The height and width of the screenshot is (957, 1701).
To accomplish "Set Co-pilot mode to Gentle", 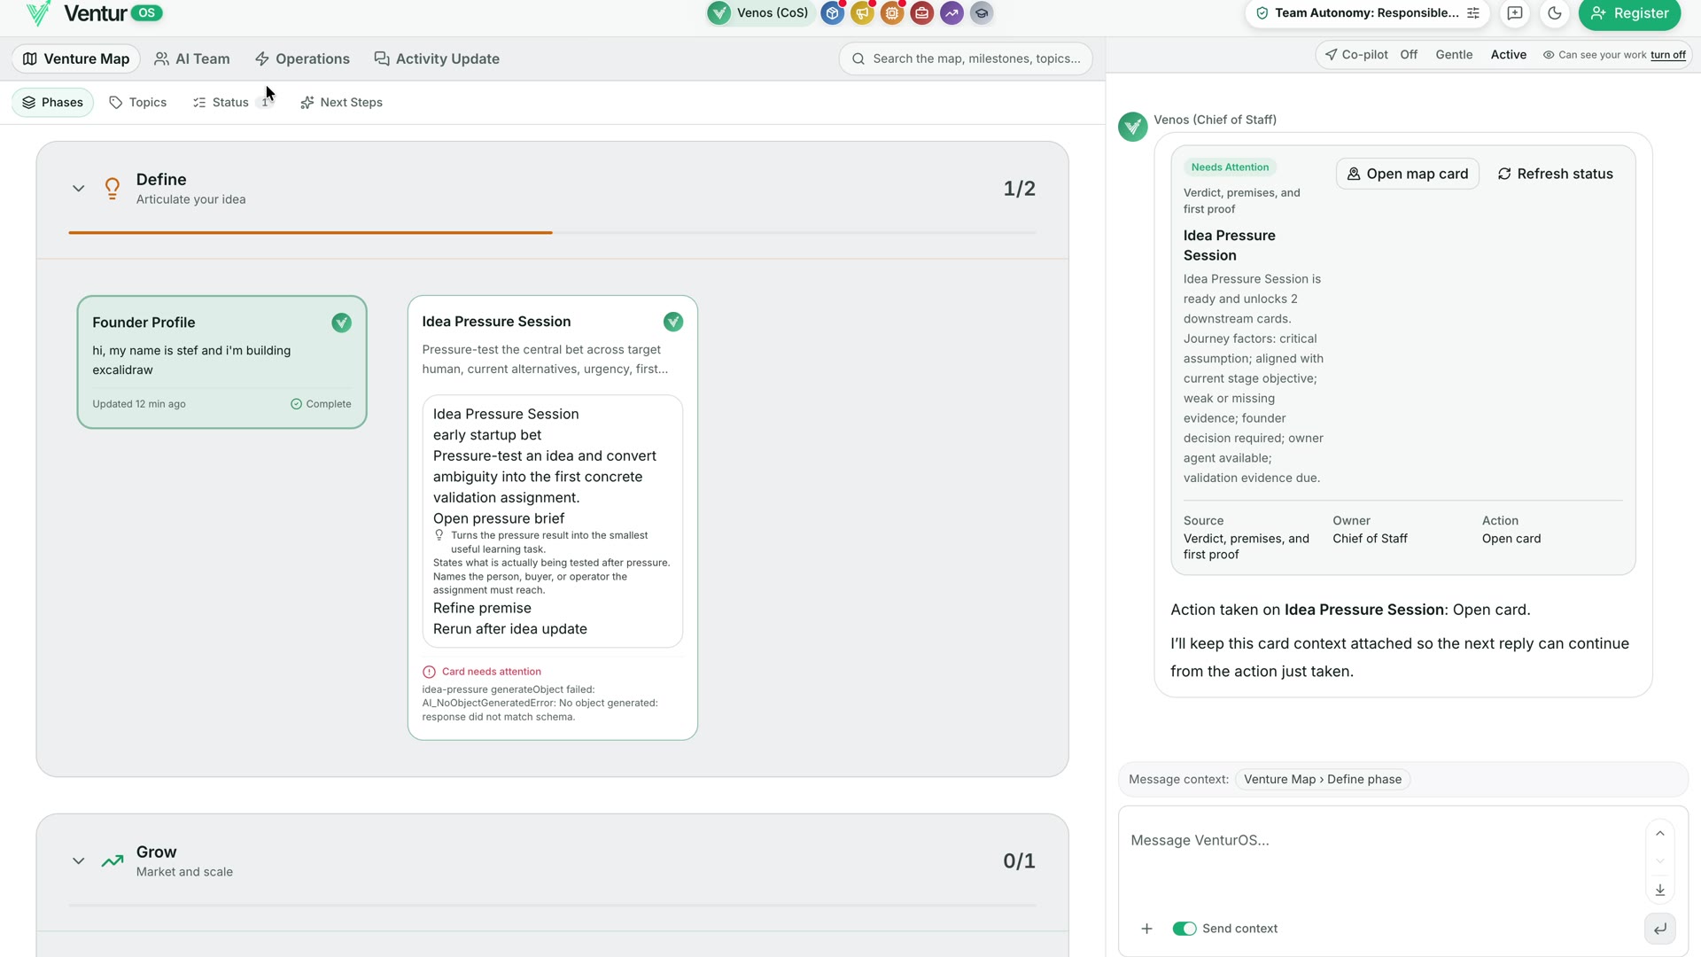I will tap(1454, 55).
